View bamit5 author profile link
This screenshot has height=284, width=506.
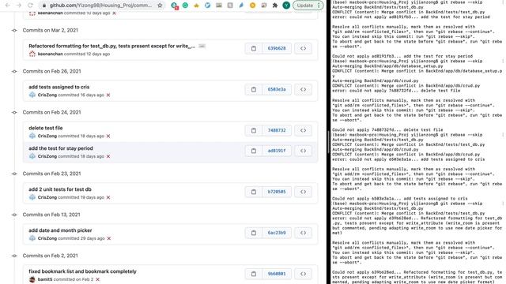point(45,279)
